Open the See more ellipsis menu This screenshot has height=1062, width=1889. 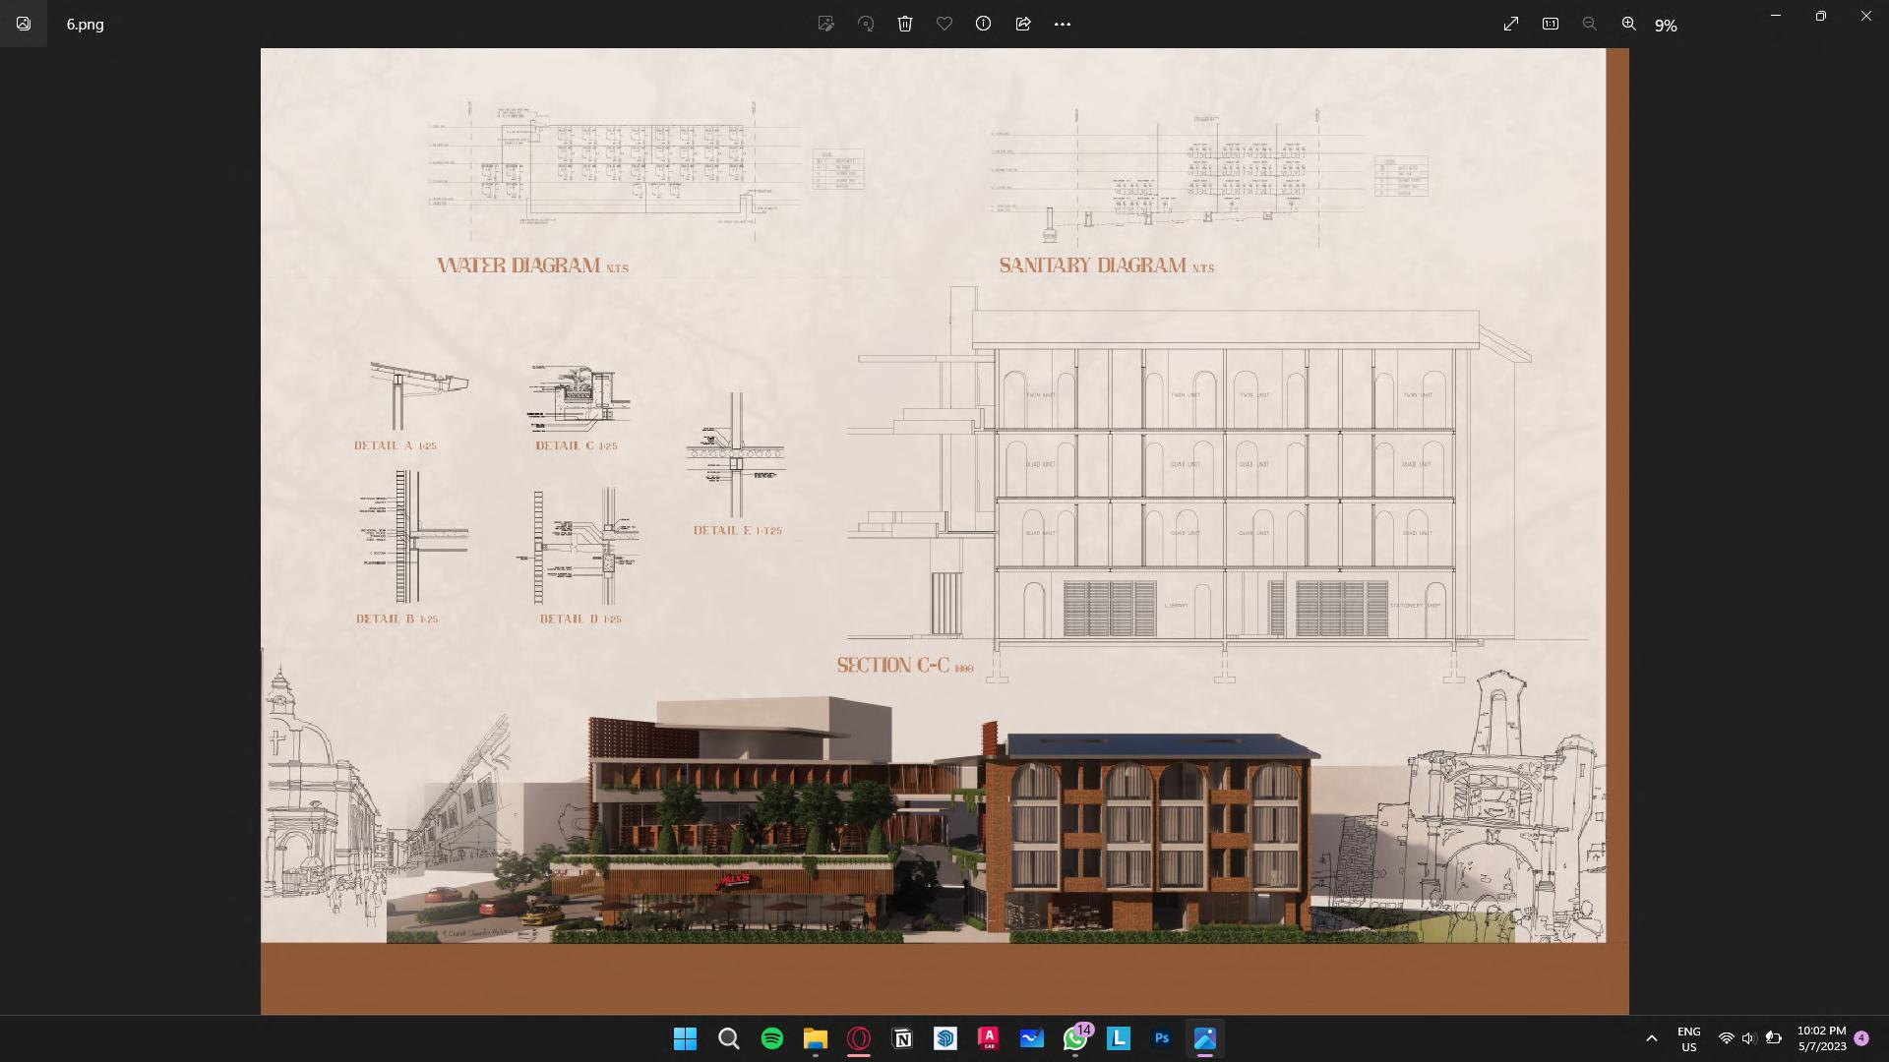[x=1063, y=24]
